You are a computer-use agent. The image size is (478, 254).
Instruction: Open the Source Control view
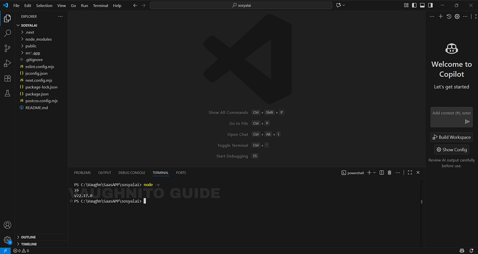click(7, 48)
